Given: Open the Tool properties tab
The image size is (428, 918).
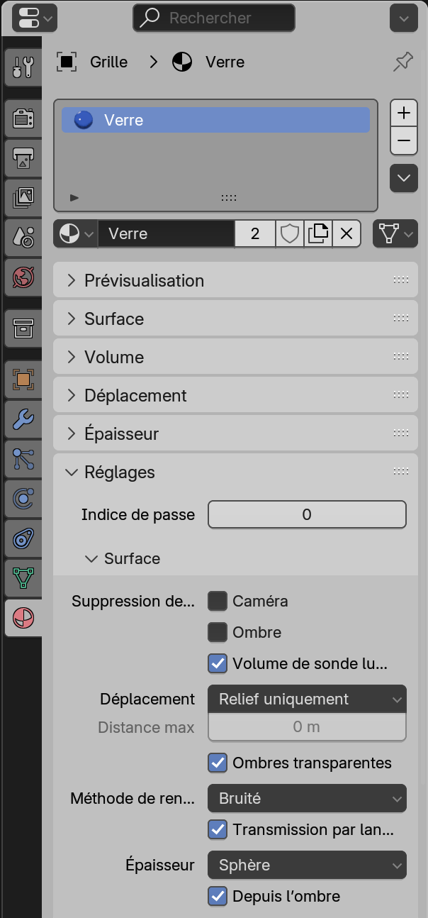Looking at the screenshot, I should pyautogui.click(x=23, y=67).
